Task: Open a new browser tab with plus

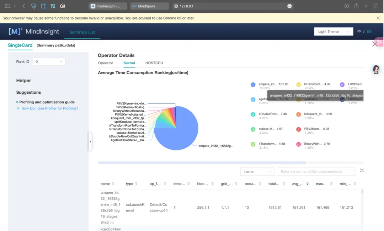Action: (x=366, y=6)
